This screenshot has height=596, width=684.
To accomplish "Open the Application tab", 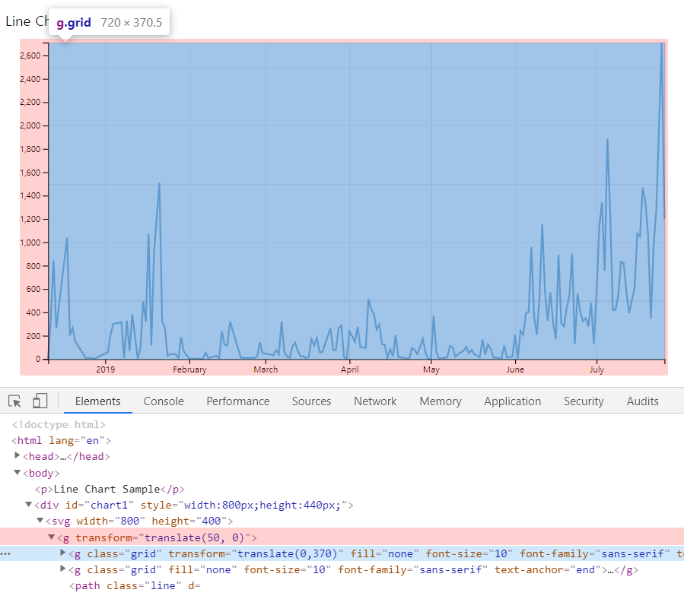I will [x=513, y=401].
